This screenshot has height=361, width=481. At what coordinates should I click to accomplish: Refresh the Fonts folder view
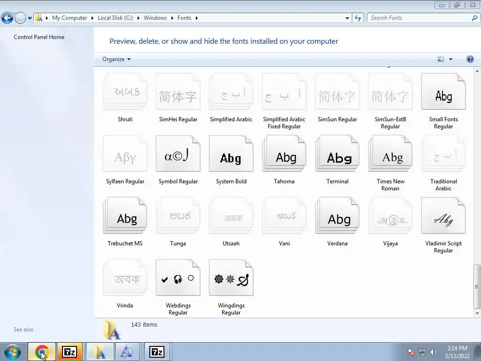(x=357, y=18)
